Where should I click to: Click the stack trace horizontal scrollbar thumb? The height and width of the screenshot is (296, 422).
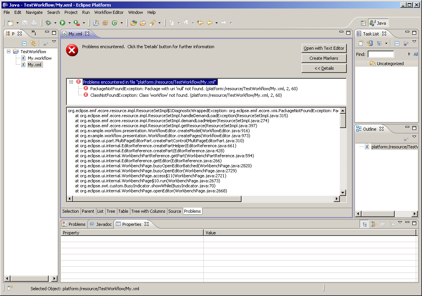tap(157, 199)
